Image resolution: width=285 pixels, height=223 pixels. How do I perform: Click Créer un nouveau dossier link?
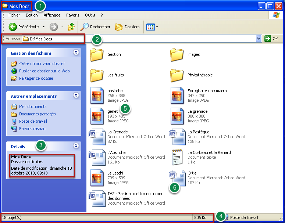click(x=42, y=64)
